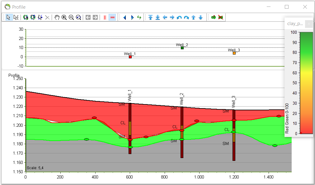
Task: Minimize the Profile window
Action: click(x=269, y=7)
